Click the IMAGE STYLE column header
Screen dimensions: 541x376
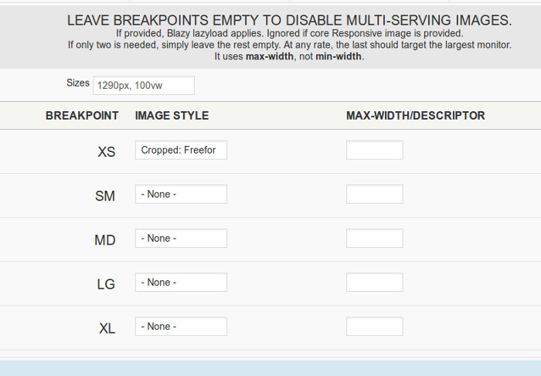(172, 116)
